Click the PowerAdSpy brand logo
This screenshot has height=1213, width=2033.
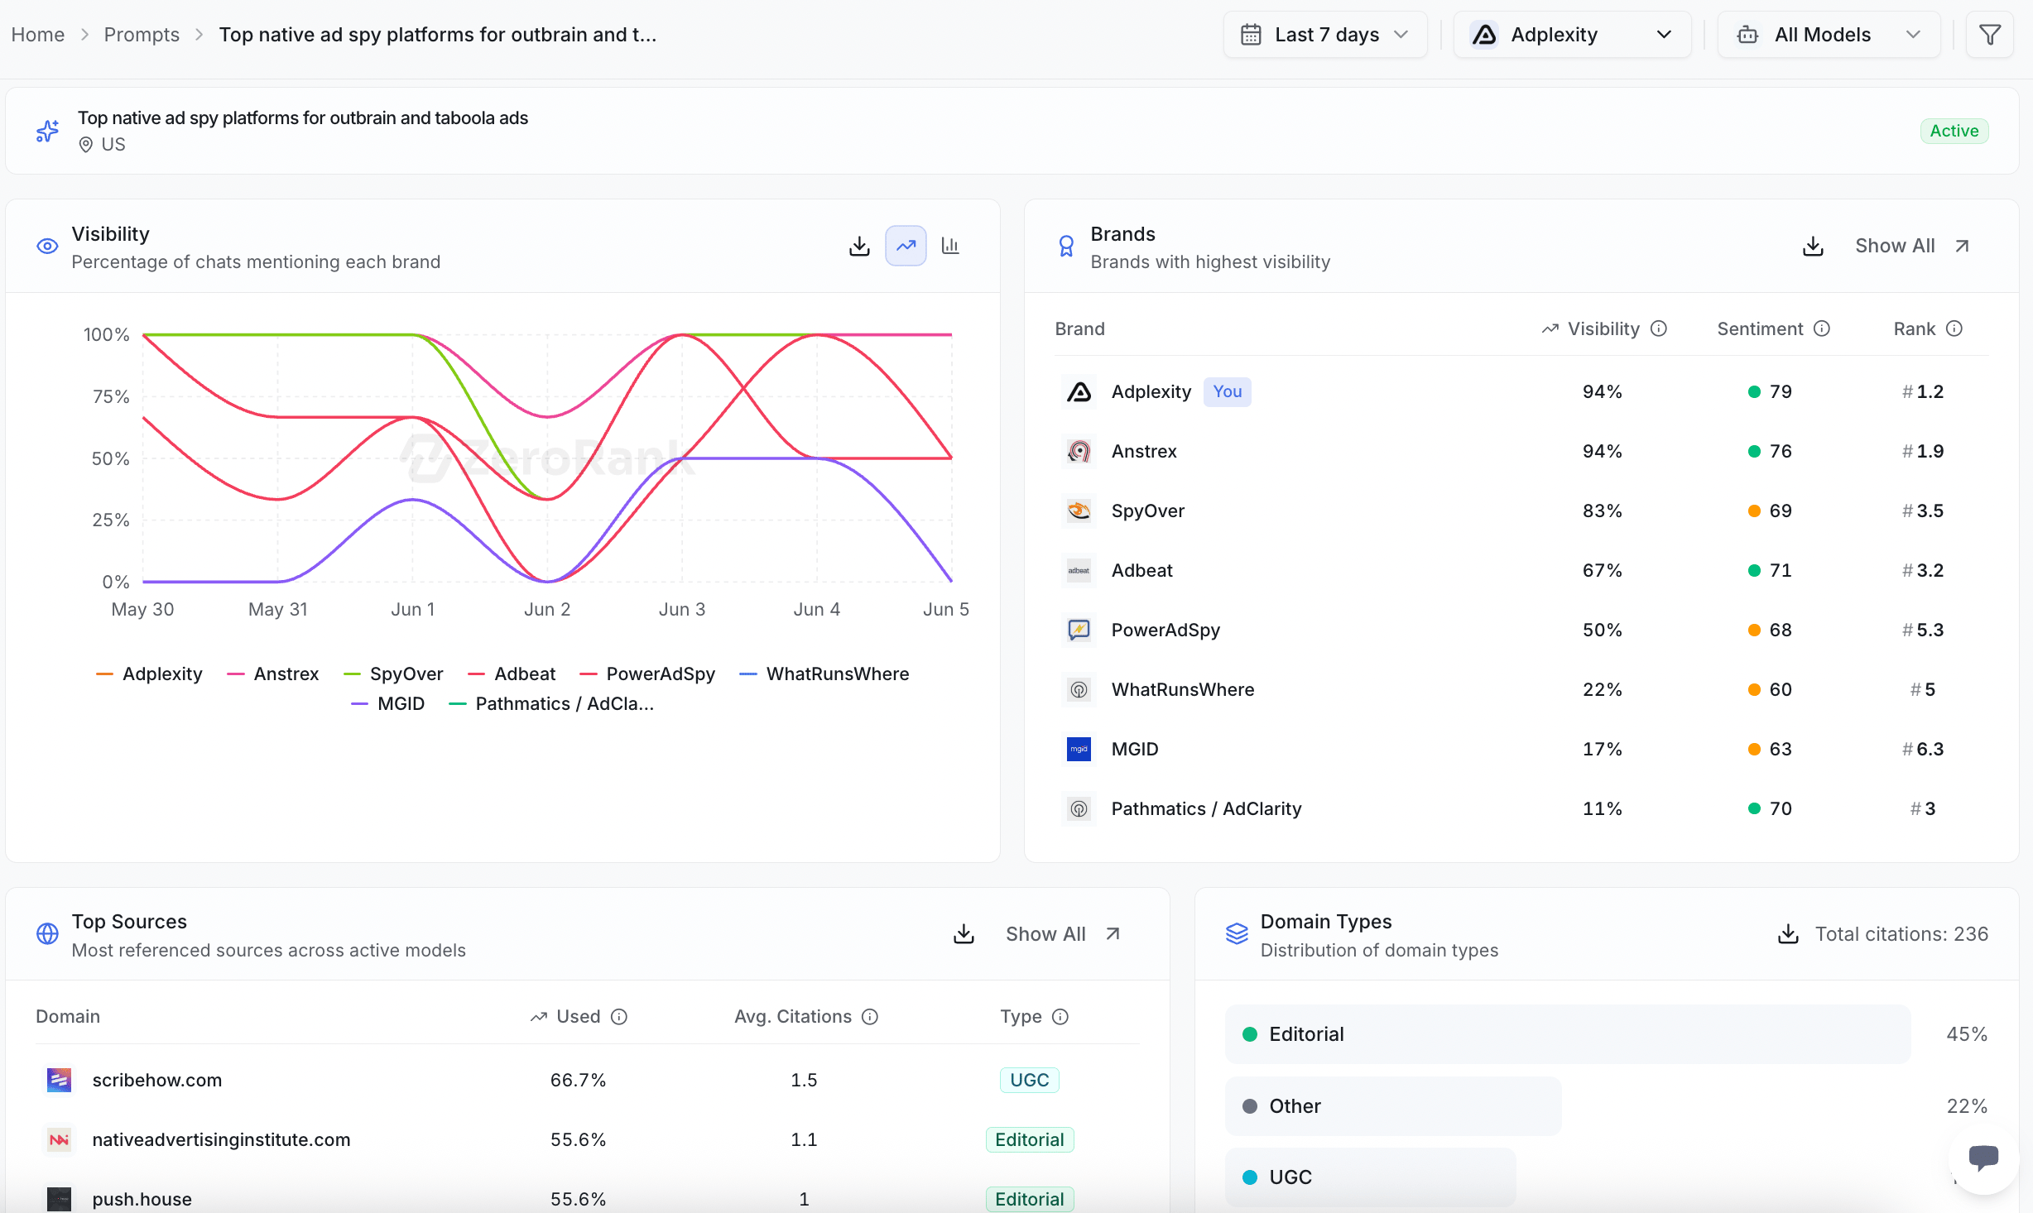1079,630
